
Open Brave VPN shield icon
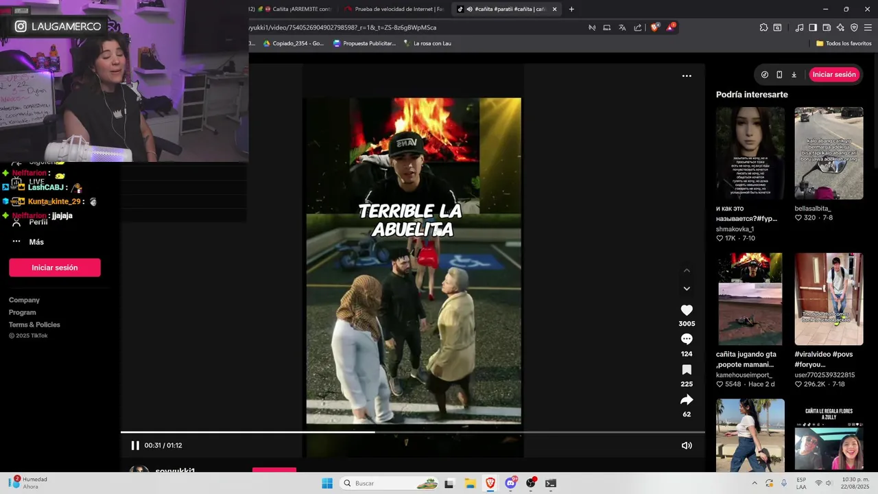coord(854,27)
